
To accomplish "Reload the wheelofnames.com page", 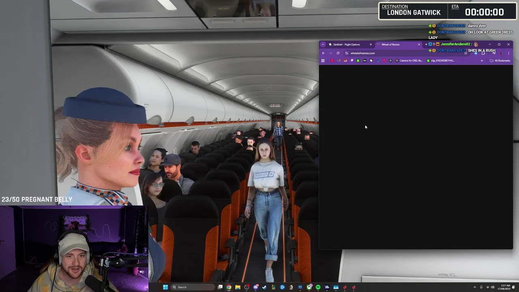I will 338,53.
